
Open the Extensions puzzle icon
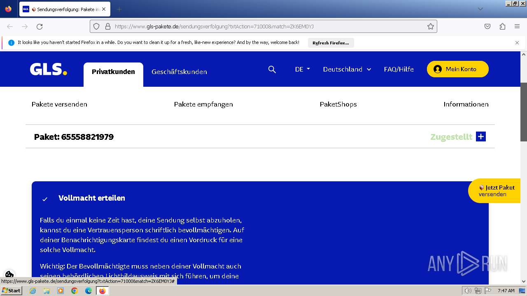pyautogui.click(x=502, y=26)
